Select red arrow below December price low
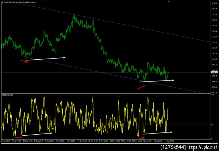219x151 pixels. tap(141, 88)
